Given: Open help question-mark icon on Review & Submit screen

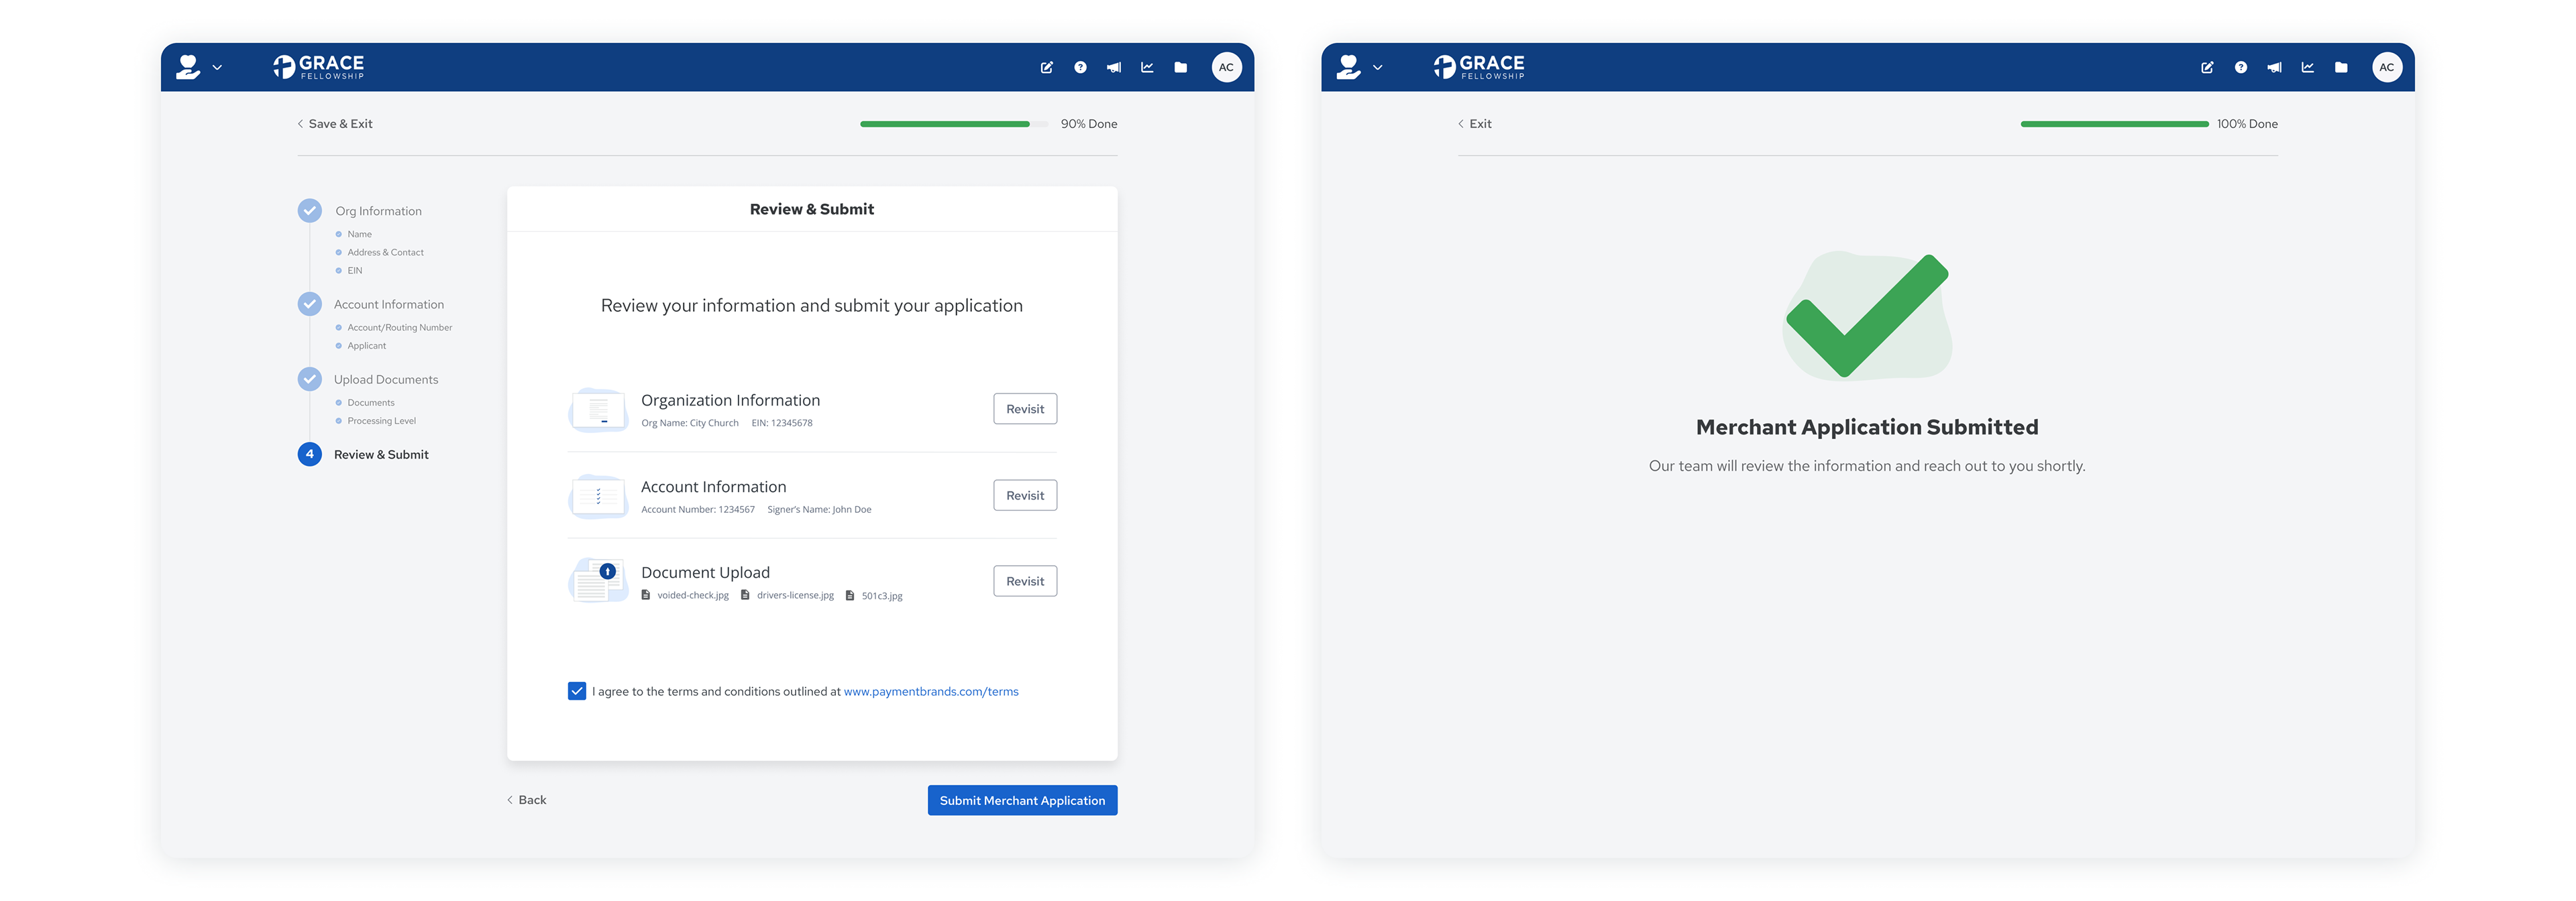Looking at the screenshot, I should coord(1080,68).
